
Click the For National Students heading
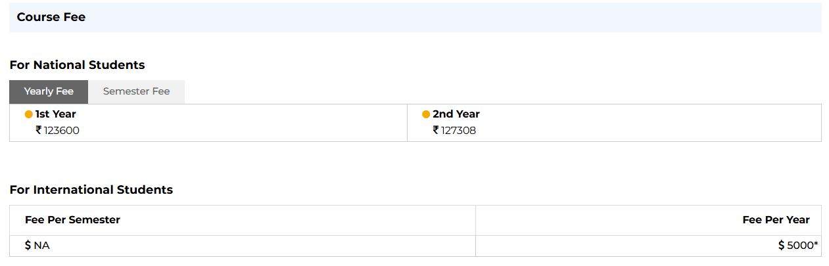77,65
